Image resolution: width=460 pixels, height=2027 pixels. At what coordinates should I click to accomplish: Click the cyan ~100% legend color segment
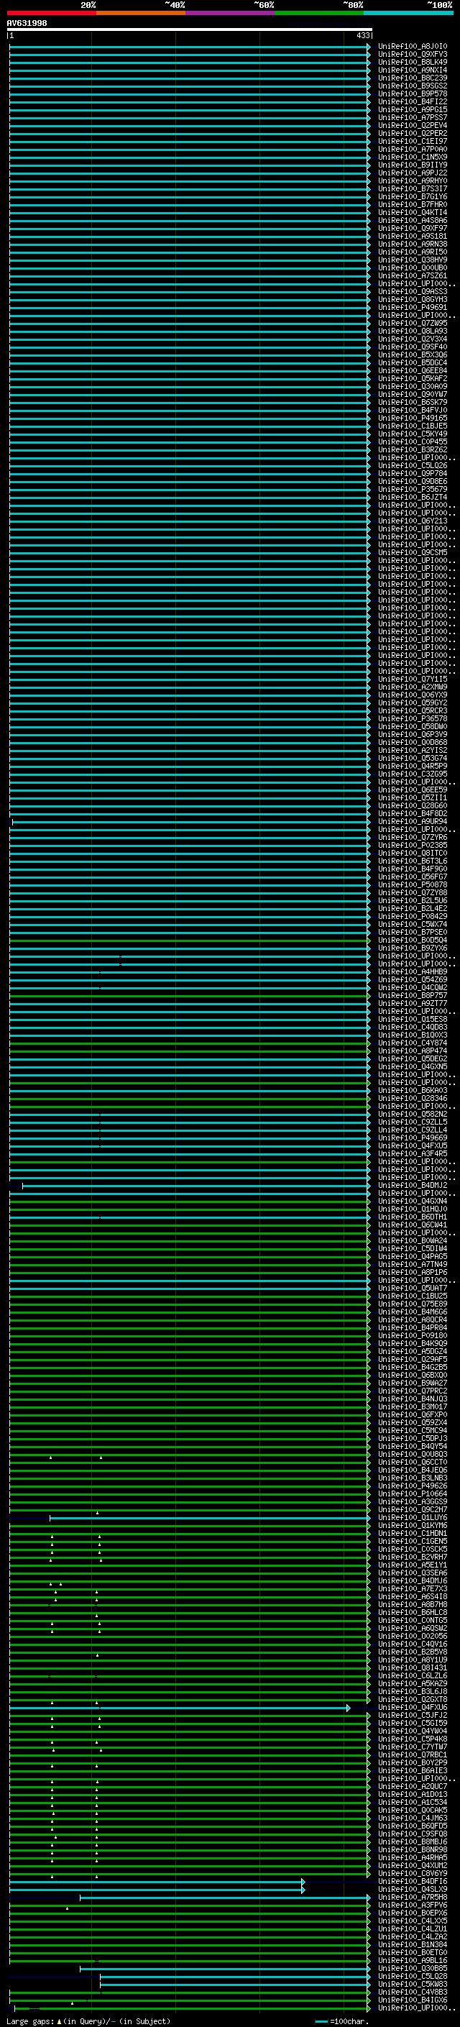[408, 13]
